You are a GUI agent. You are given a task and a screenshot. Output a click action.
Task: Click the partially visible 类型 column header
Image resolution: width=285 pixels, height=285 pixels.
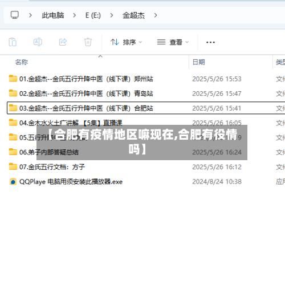[280, 62]
